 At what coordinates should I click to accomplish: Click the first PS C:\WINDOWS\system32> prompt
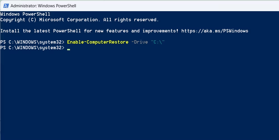pyautogui.click(x=32, y=42)
